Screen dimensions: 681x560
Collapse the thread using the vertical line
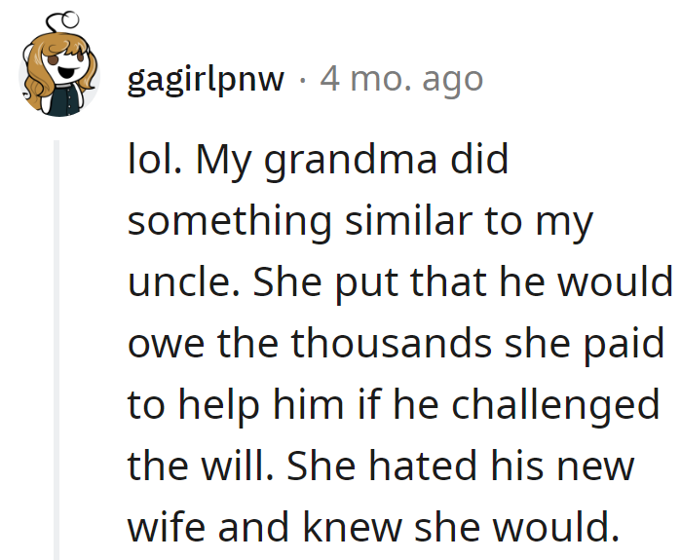pyautogui.click(x=57, y=350)
